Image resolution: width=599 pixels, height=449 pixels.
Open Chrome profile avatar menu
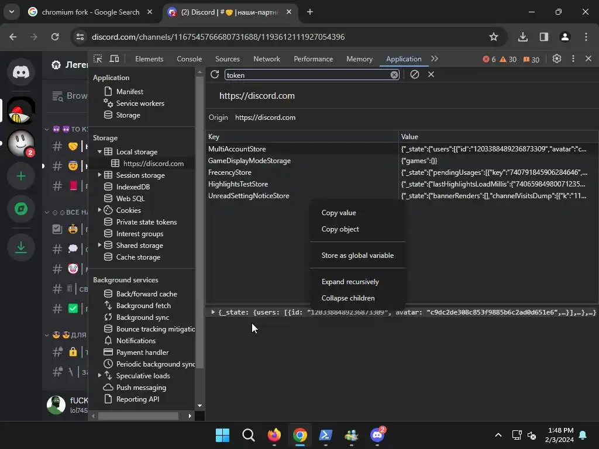pyautogui.click(x=565, y=37)
